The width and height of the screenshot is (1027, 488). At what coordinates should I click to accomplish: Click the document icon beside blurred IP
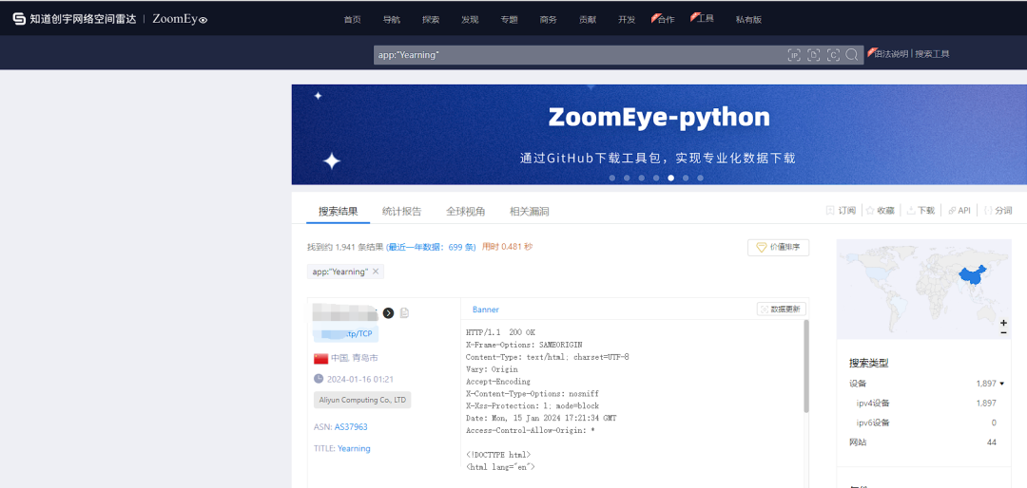(x=405, y=312)
